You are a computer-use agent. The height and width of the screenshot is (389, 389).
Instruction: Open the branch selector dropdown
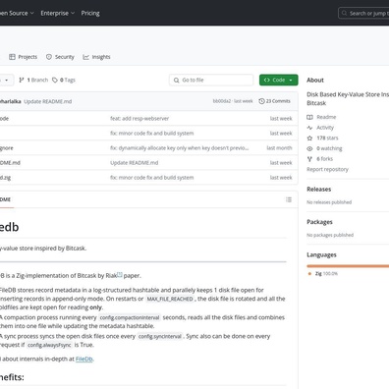click(6, 80)
